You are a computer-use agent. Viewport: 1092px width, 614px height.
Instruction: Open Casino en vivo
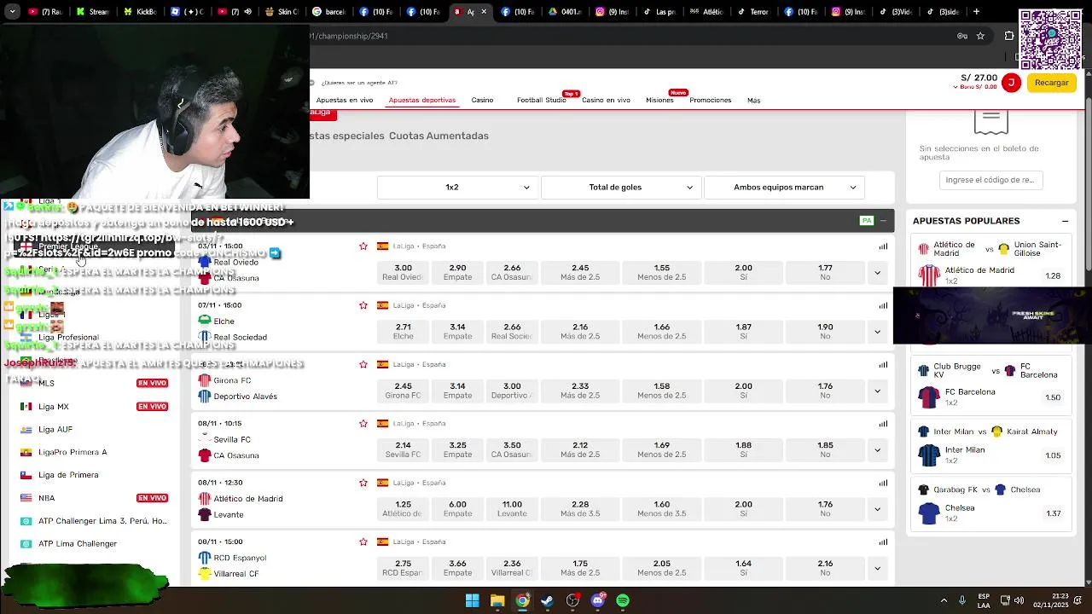(x=606, y=100)
